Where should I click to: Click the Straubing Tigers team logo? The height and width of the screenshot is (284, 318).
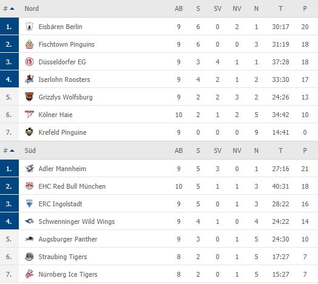[x=29, y=257]
